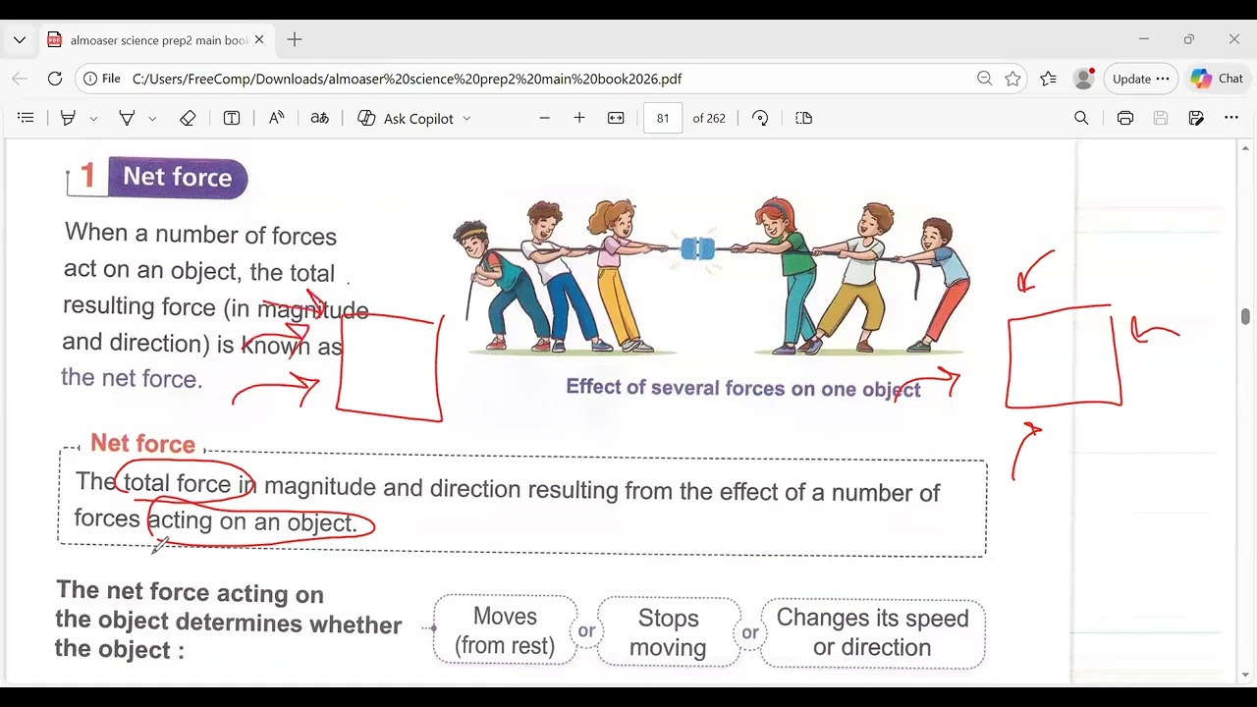
Task: Expand Ask Copilot dropdown arrow
Action: point(466,118)
